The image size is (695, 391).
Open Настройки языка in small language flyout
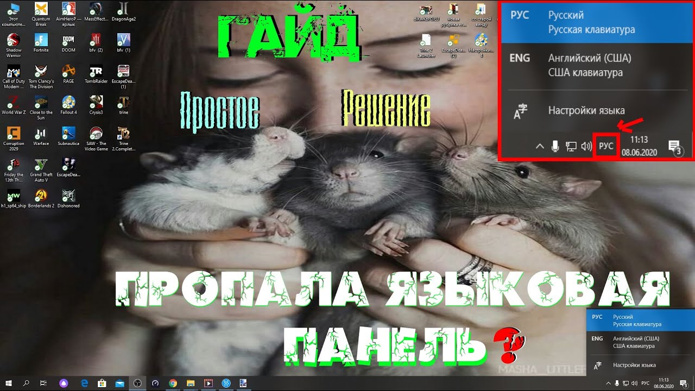tap(641, 365)
